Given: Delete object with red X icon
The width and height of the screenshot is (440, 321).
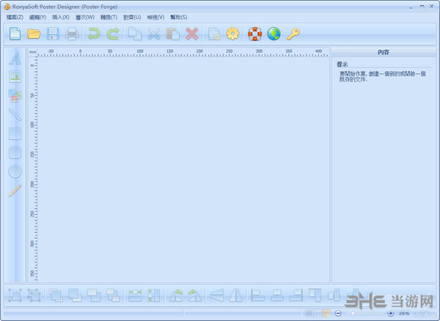Looking at the screenshot, I should click(192, 34).
